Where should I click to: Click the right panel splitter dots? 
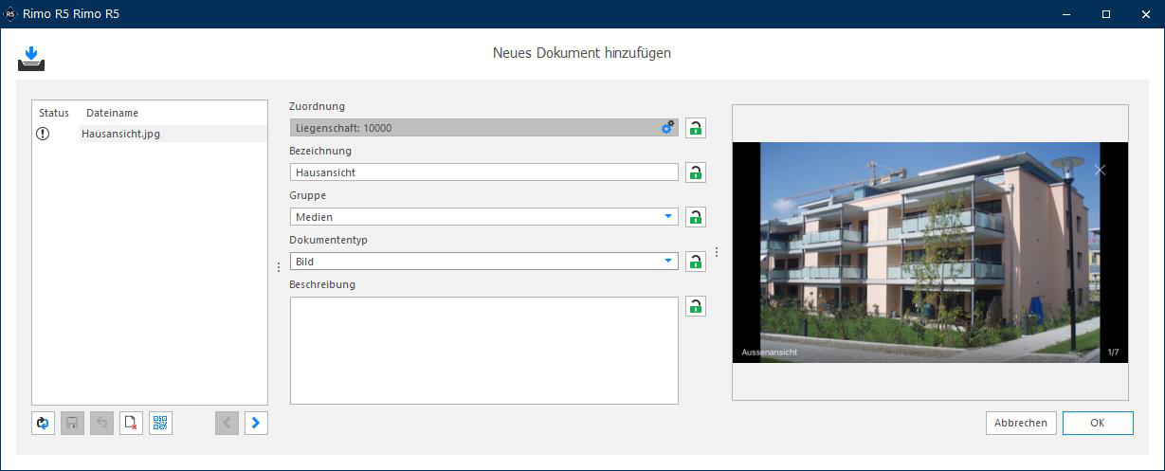pos(717,252)
